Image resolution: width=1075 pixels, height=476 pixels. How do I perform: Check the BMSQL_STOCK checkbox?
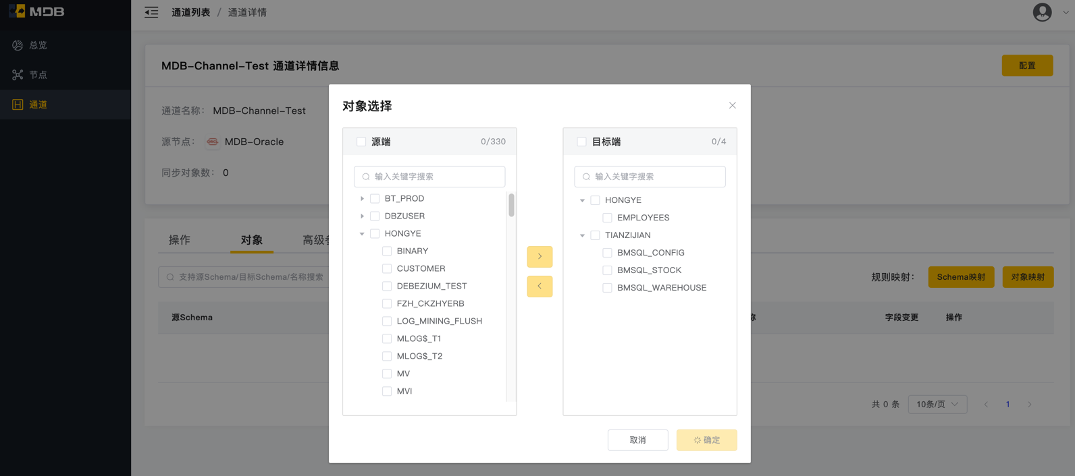[607, 270]
